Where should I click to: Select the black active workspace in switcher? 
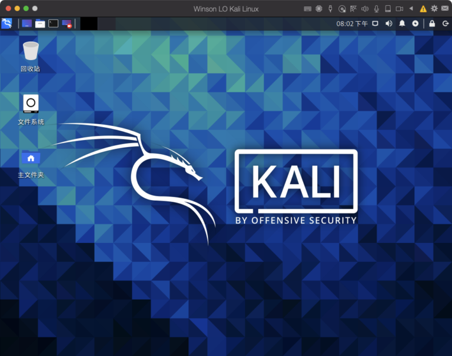click(89, 24)
